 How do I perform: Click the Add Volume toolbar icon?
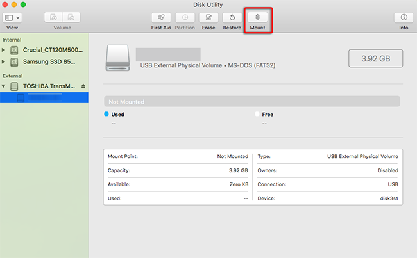click(x=53, y=17)
